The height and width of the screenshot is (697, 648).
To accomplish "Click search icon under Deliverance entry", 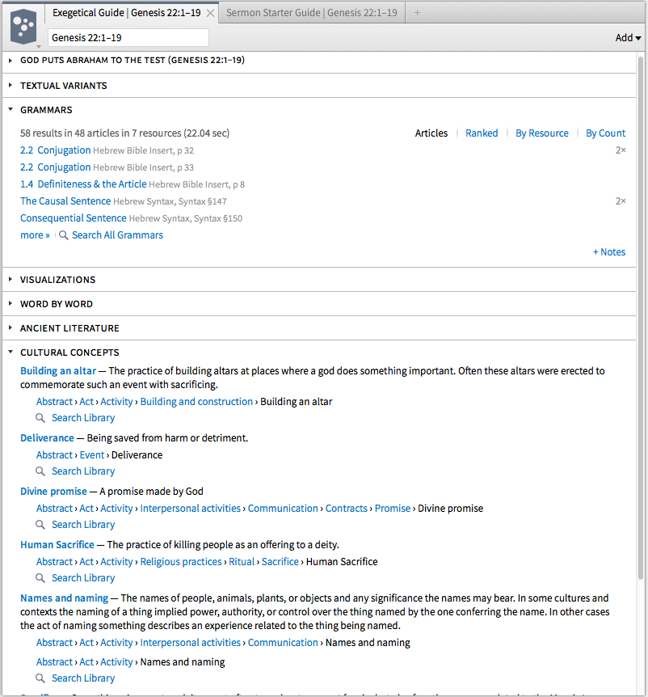I will 40,471.
